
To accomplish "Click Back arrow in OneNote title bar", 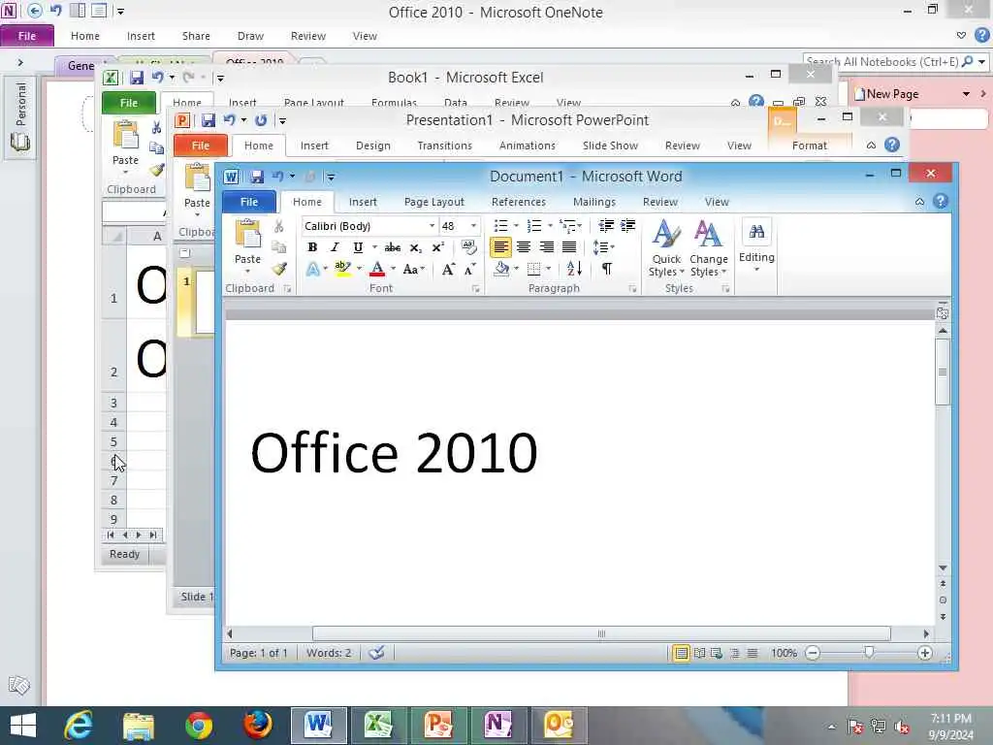I will (x=35, y=10).
